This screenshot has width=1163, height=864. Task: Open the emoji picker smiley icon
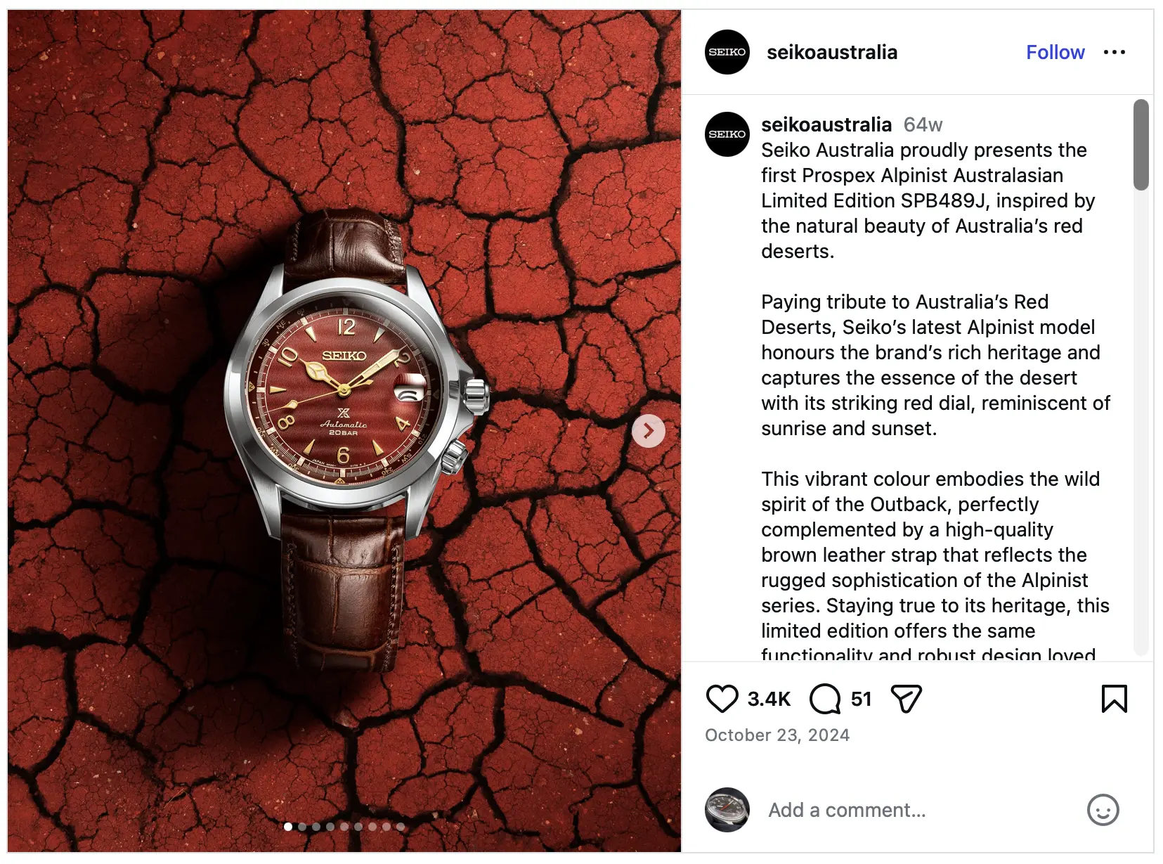[1103, 810]
